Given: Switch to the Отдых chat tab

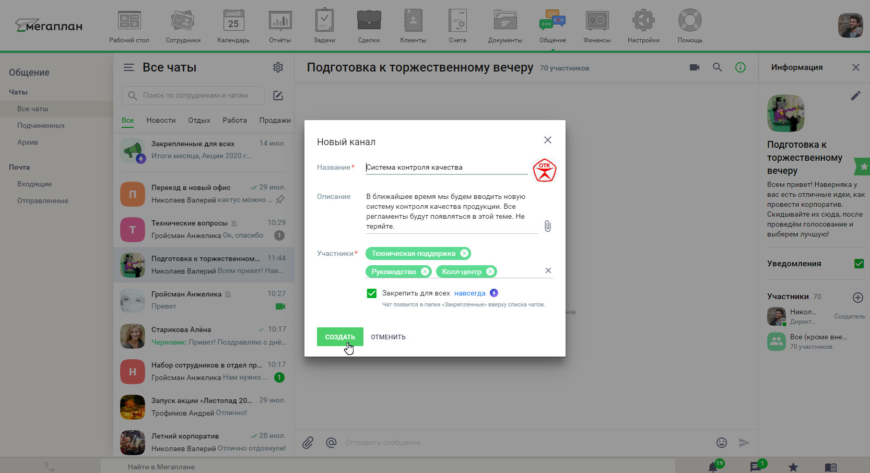Looking at the screenshot, I should coord(199,120).
